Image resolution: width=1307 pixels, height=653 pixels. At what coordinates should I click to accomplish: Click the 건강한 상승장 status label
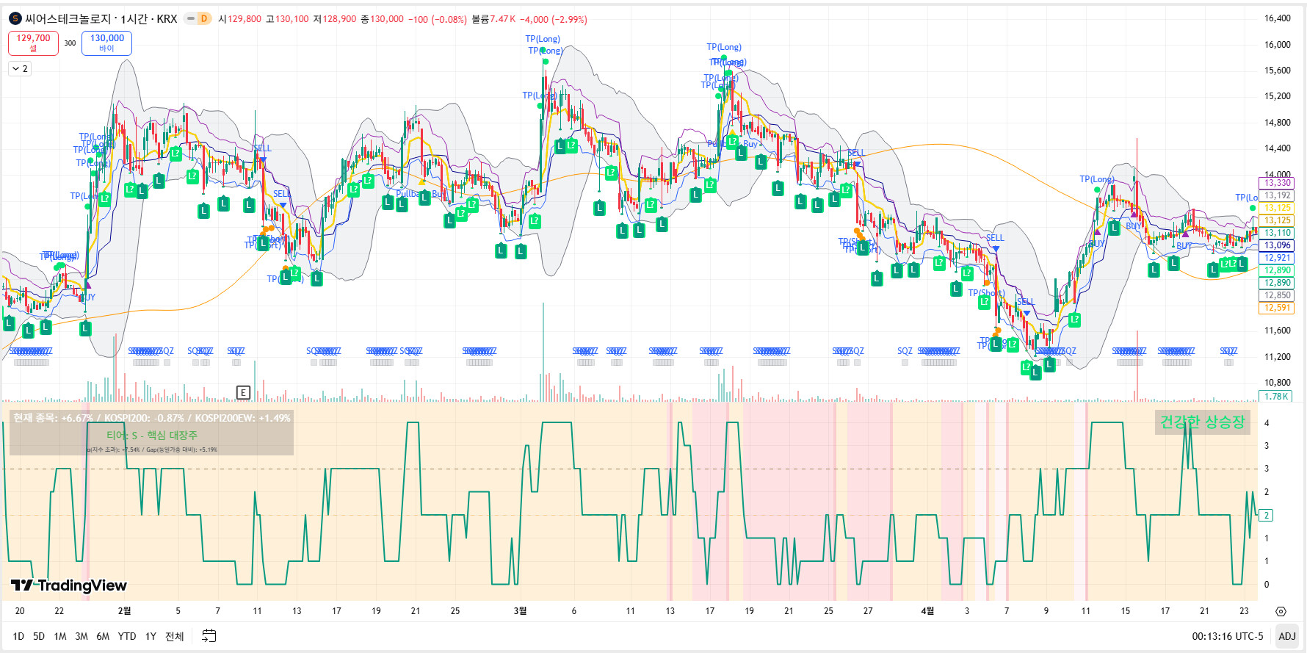click(1202, 422)
